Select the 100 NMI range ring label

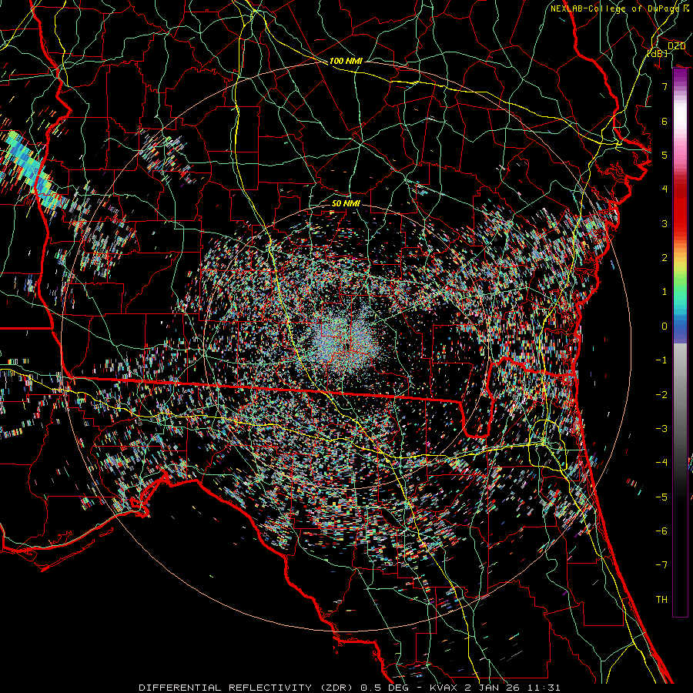pos(346,61)
